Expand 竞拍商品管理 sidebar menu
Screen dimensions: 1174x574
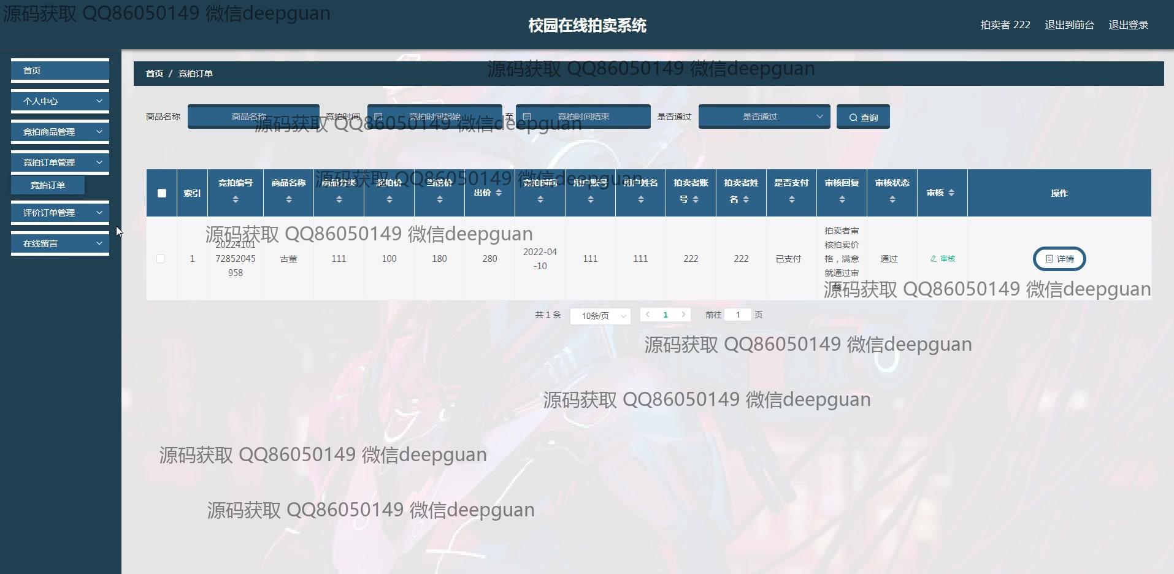[x=60, y=132]
